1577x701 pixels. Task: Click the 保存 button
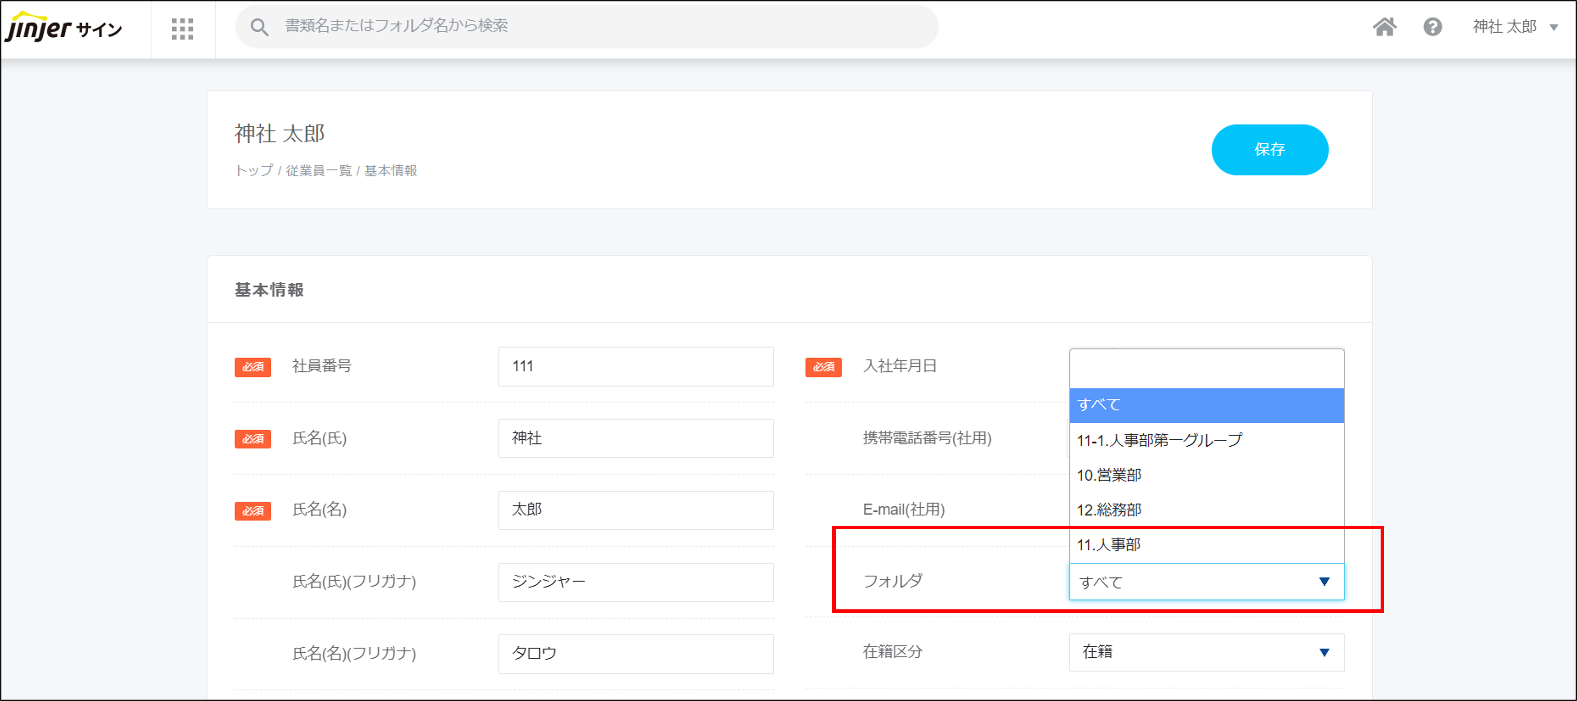point(1269,150)
